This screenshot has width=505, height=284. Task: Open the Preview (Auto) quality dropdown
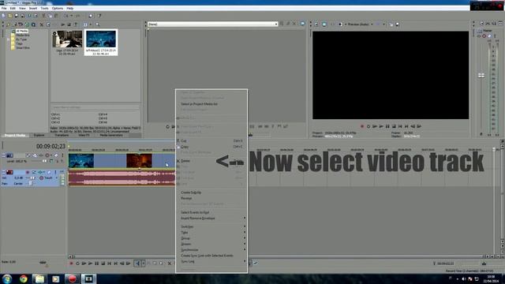click(372, 24)
